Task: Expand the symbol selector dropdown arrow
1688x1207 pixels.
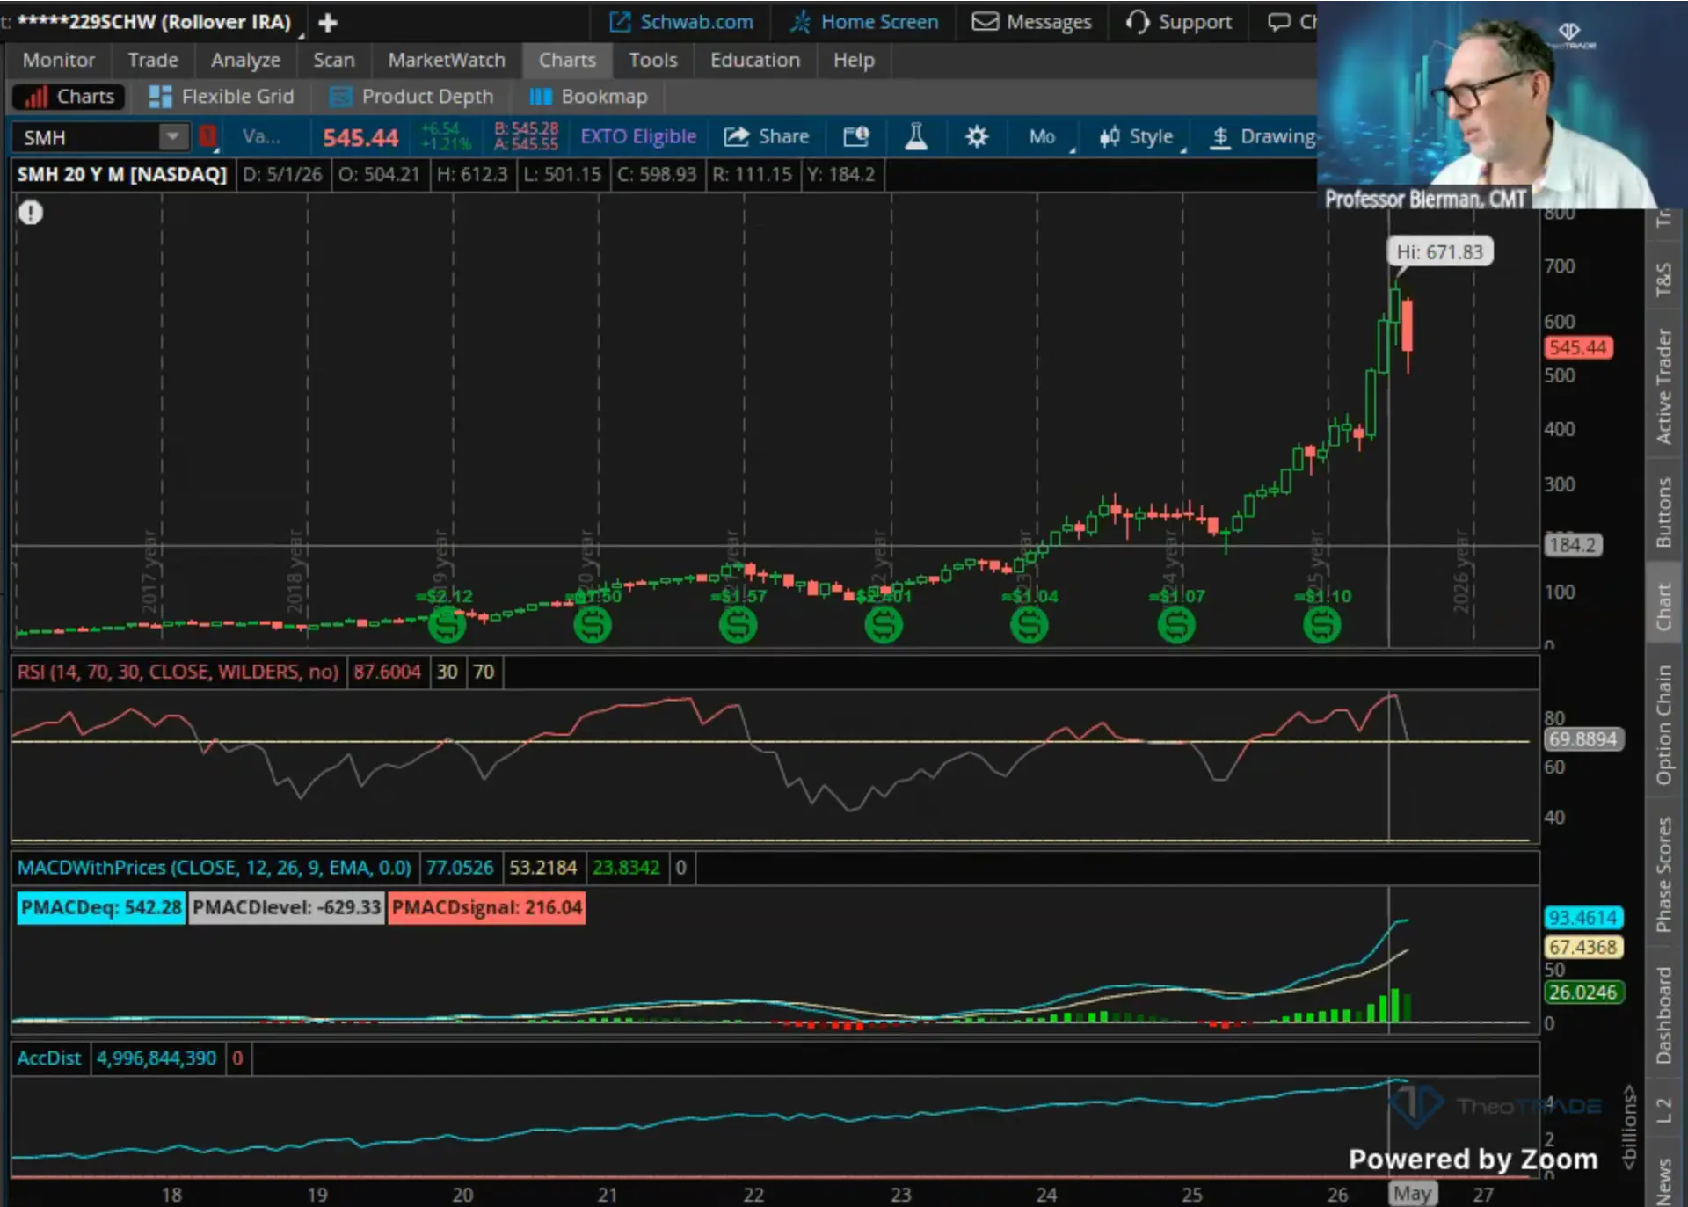Action: tap(173, 137)
